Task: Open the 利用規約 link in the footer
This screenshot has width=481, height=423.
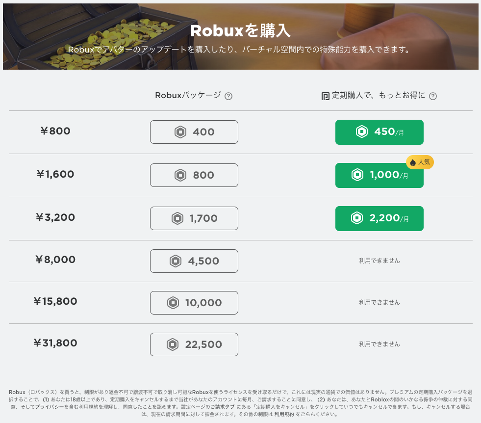Action: (x=284, y=414)
